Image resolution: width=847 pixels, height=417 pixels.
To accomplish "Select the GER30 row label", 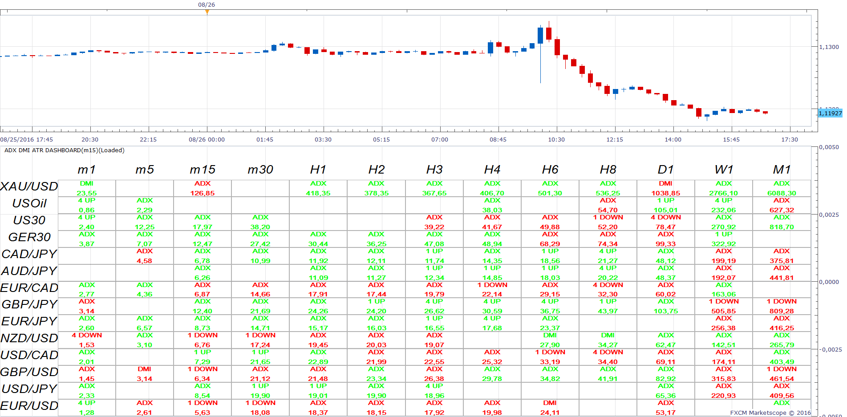I will pos(29,237).
